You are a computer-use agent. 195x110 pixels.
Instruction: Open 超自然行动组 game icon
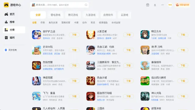tap(91, 96)
